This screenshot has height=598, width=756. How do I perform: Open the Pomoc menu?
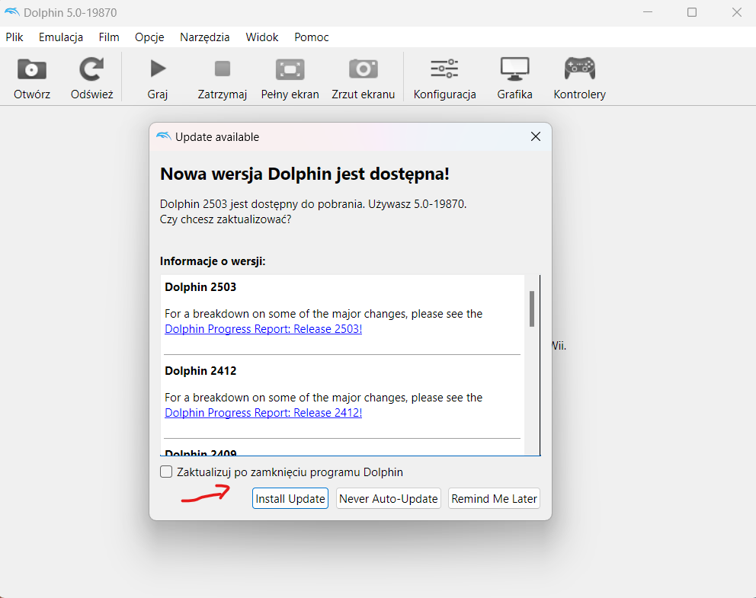click(x=312, y=37)
